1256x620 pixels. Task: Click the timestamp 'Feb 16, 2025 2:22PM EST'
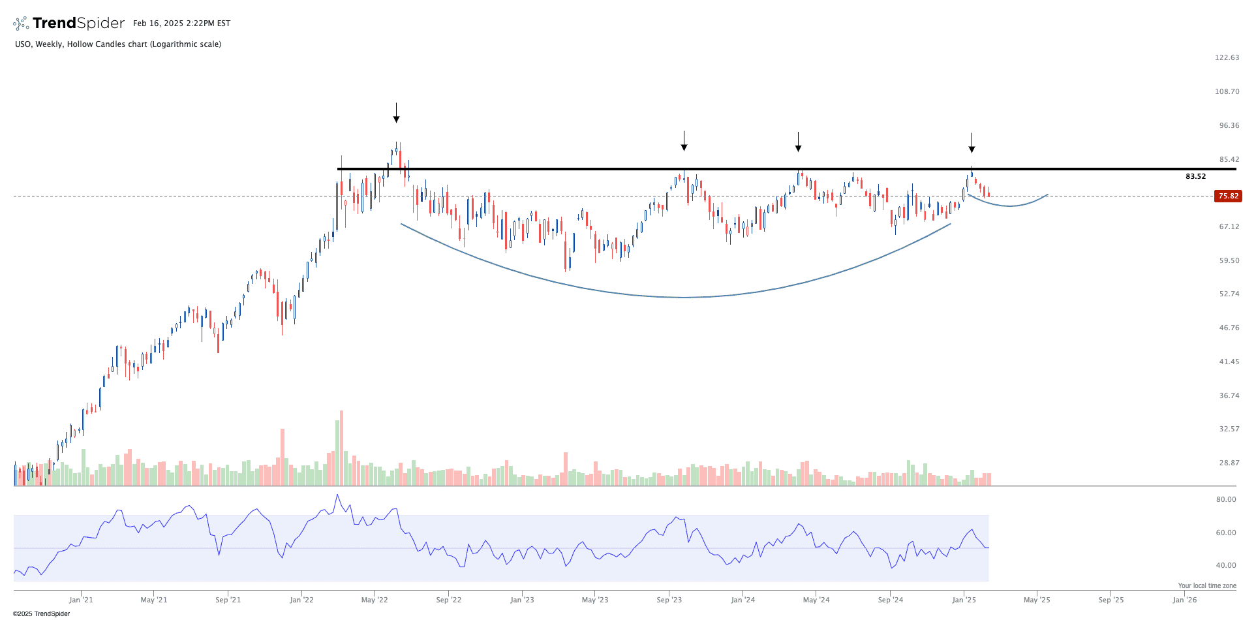click(x=181, y=23)
